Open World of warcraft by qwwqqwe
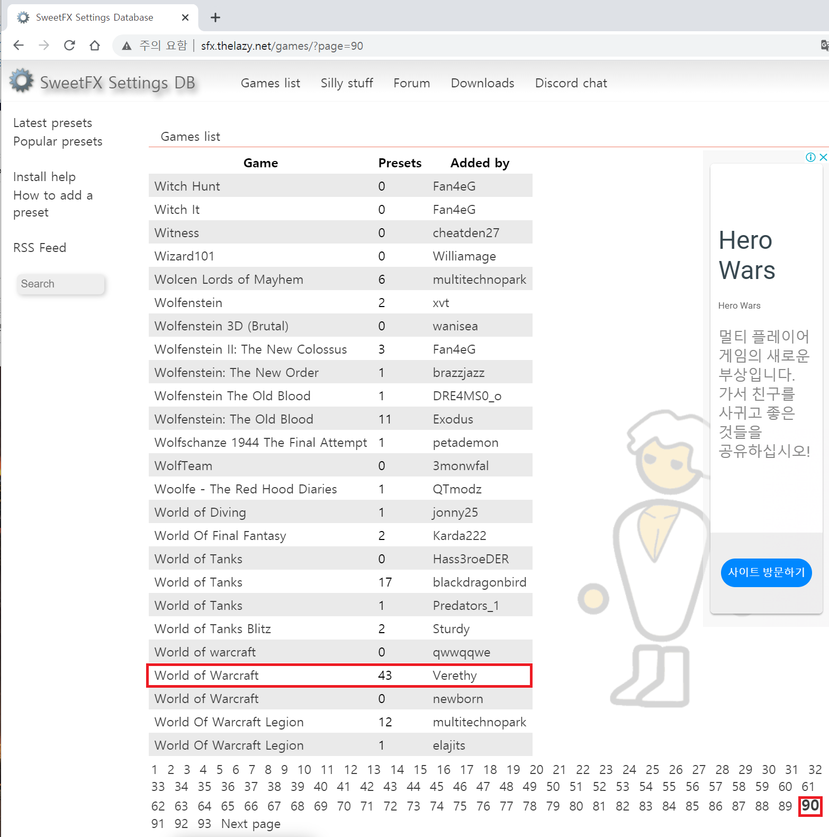The image size is (829, 837). click(205, 652)
